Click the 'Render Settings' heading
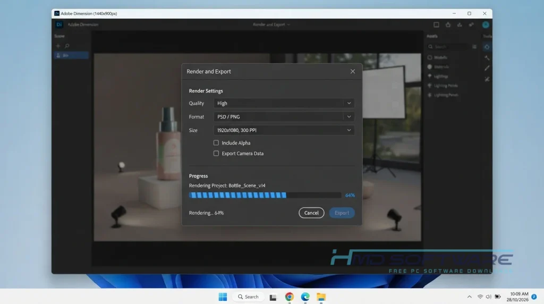Screen dimensions: 544x304 click(206, 91)
